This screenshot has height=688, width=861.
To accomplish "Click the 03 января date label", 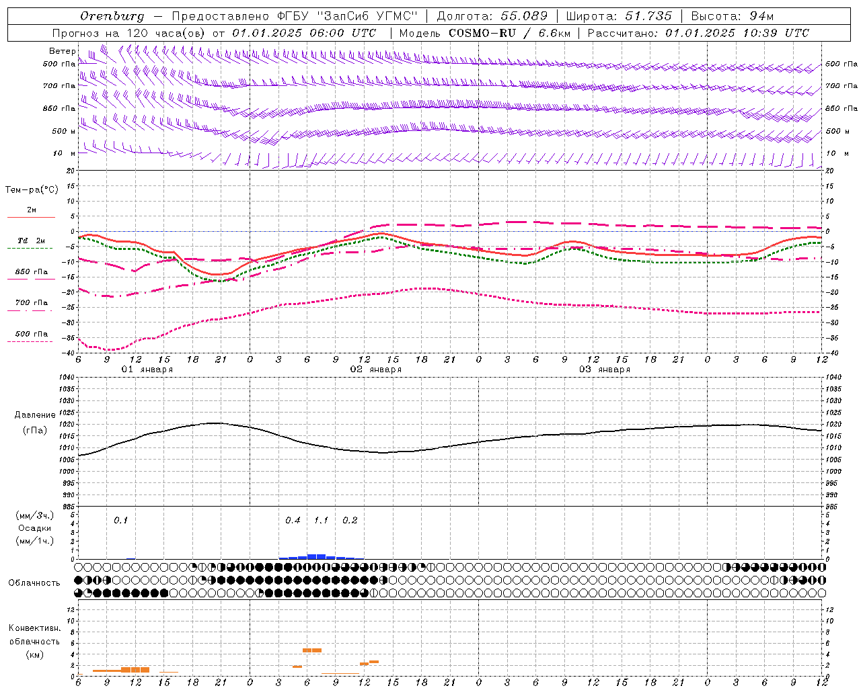I will point(604,370).
